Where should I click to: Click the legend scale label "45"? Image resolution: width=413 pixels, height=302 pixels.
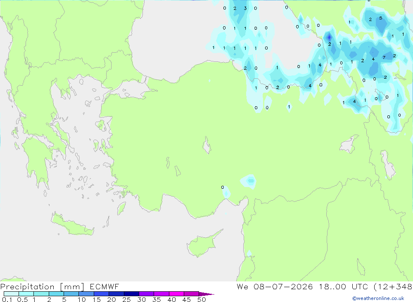187,300
